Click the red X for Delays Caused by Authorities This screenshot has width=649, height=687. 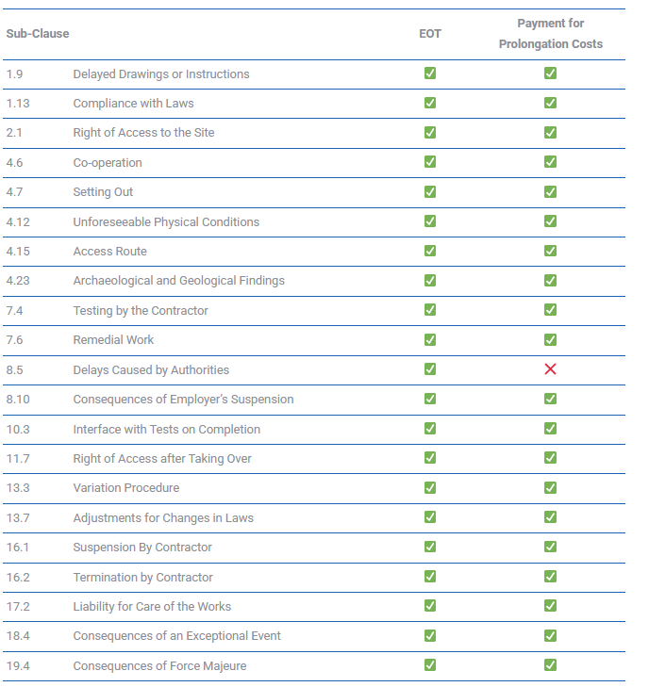click(550, 369)
